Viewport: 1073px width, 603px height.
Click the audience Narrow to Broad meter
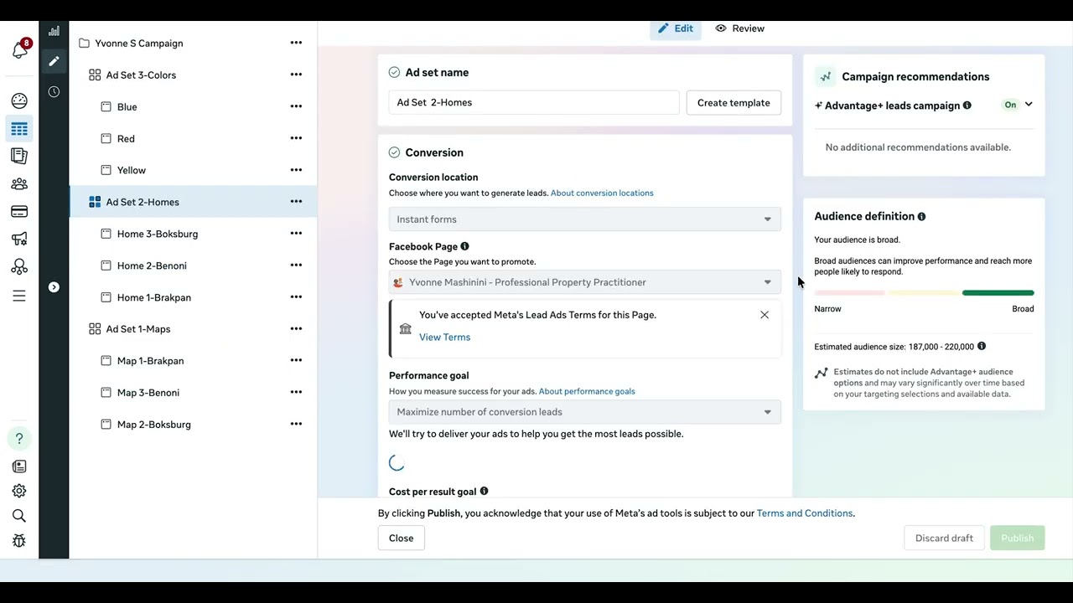pyautogui.click(x=924, y=293)
